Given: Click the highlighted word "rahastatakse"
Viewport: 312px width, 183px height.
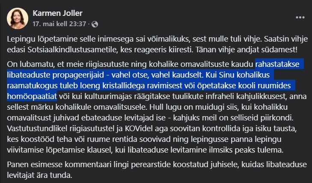Looking at the screenshot, I should (x=277, y=64).
